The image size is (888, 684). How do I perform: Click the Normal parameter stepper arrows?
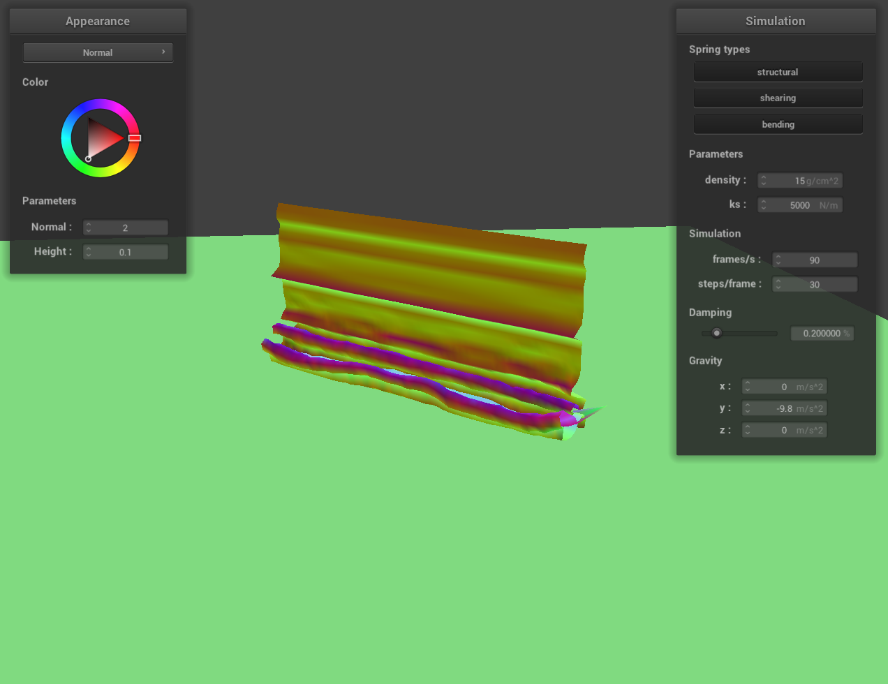point(89,228)
